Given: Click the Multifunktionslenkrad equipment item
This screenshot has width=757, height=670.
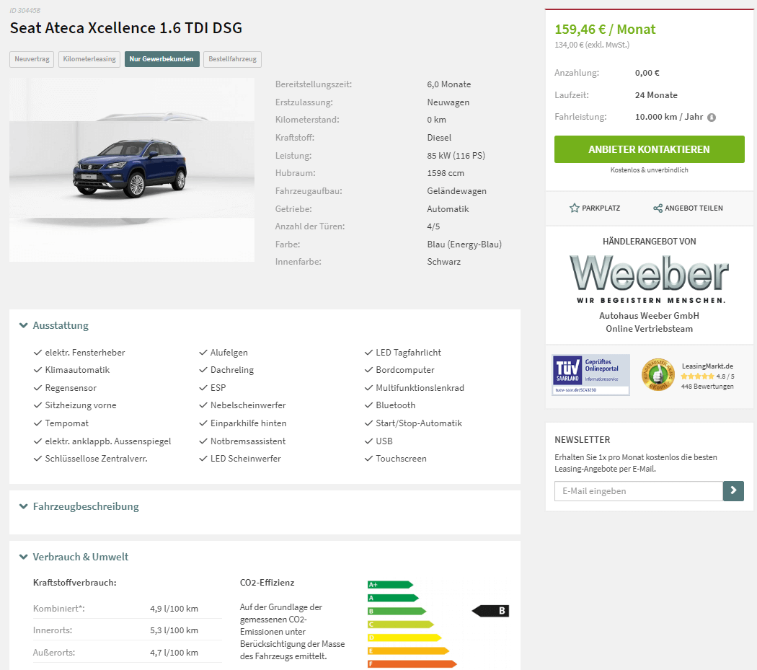Looking at the screenshot, I should (x=420, y=388).
